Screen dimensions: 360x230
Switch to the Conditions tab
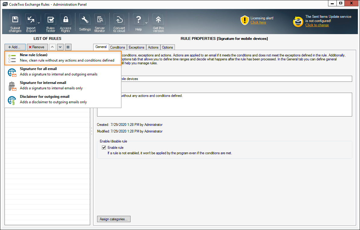(x=118, y=47)
